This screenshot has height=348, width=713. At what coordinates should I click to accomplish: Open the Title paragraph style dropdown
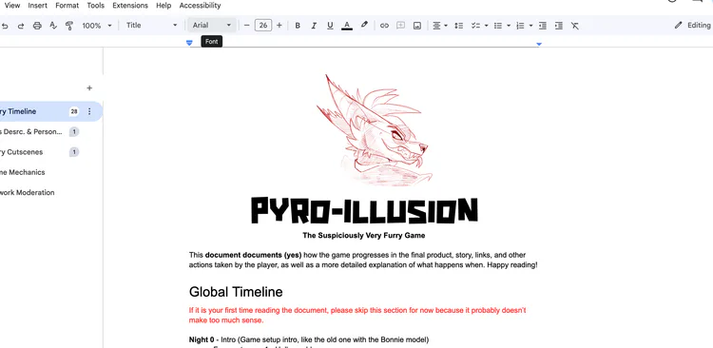(x=151, y=26)
